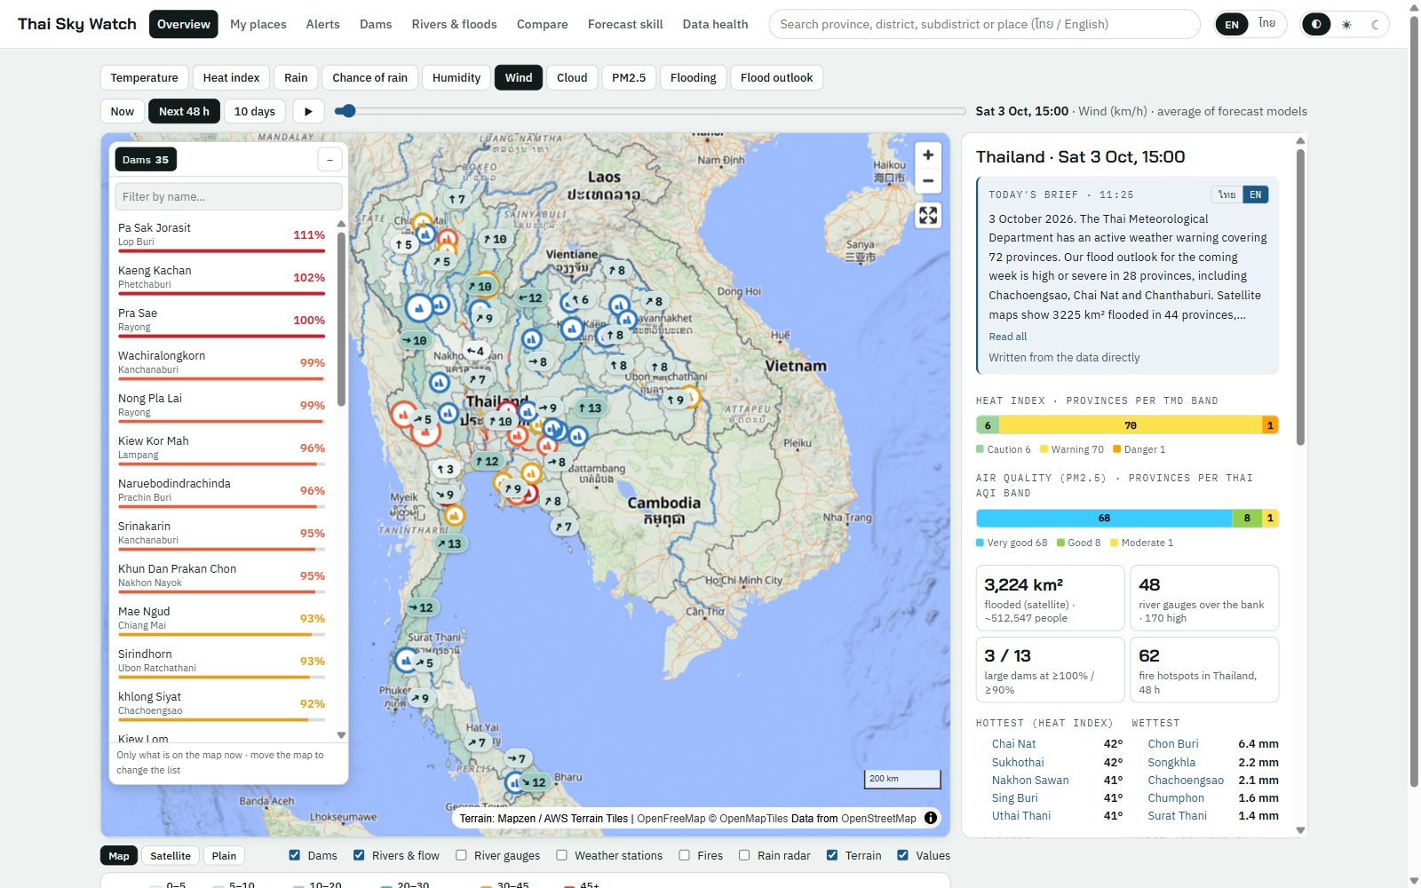Zoom in the map with the plus button
Screen dimensions: 1421x888
point(928,155)
